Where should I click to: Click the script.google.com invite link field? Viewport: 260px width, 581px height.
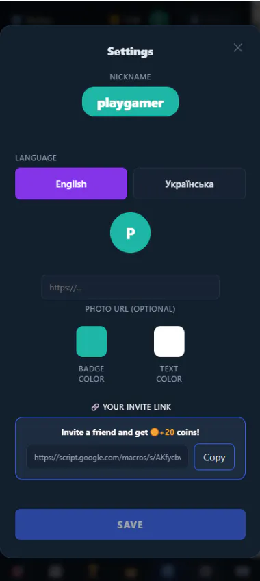pos(107,457)
